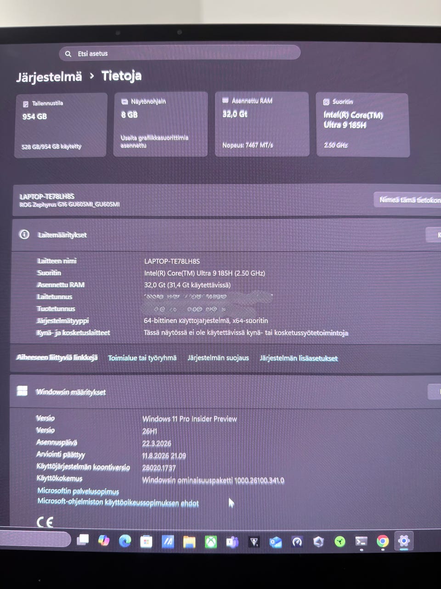Viewport: 441px width, 589px height.
Task: Open Microsoft Edge from the taskbar
Action: [125, 541]
